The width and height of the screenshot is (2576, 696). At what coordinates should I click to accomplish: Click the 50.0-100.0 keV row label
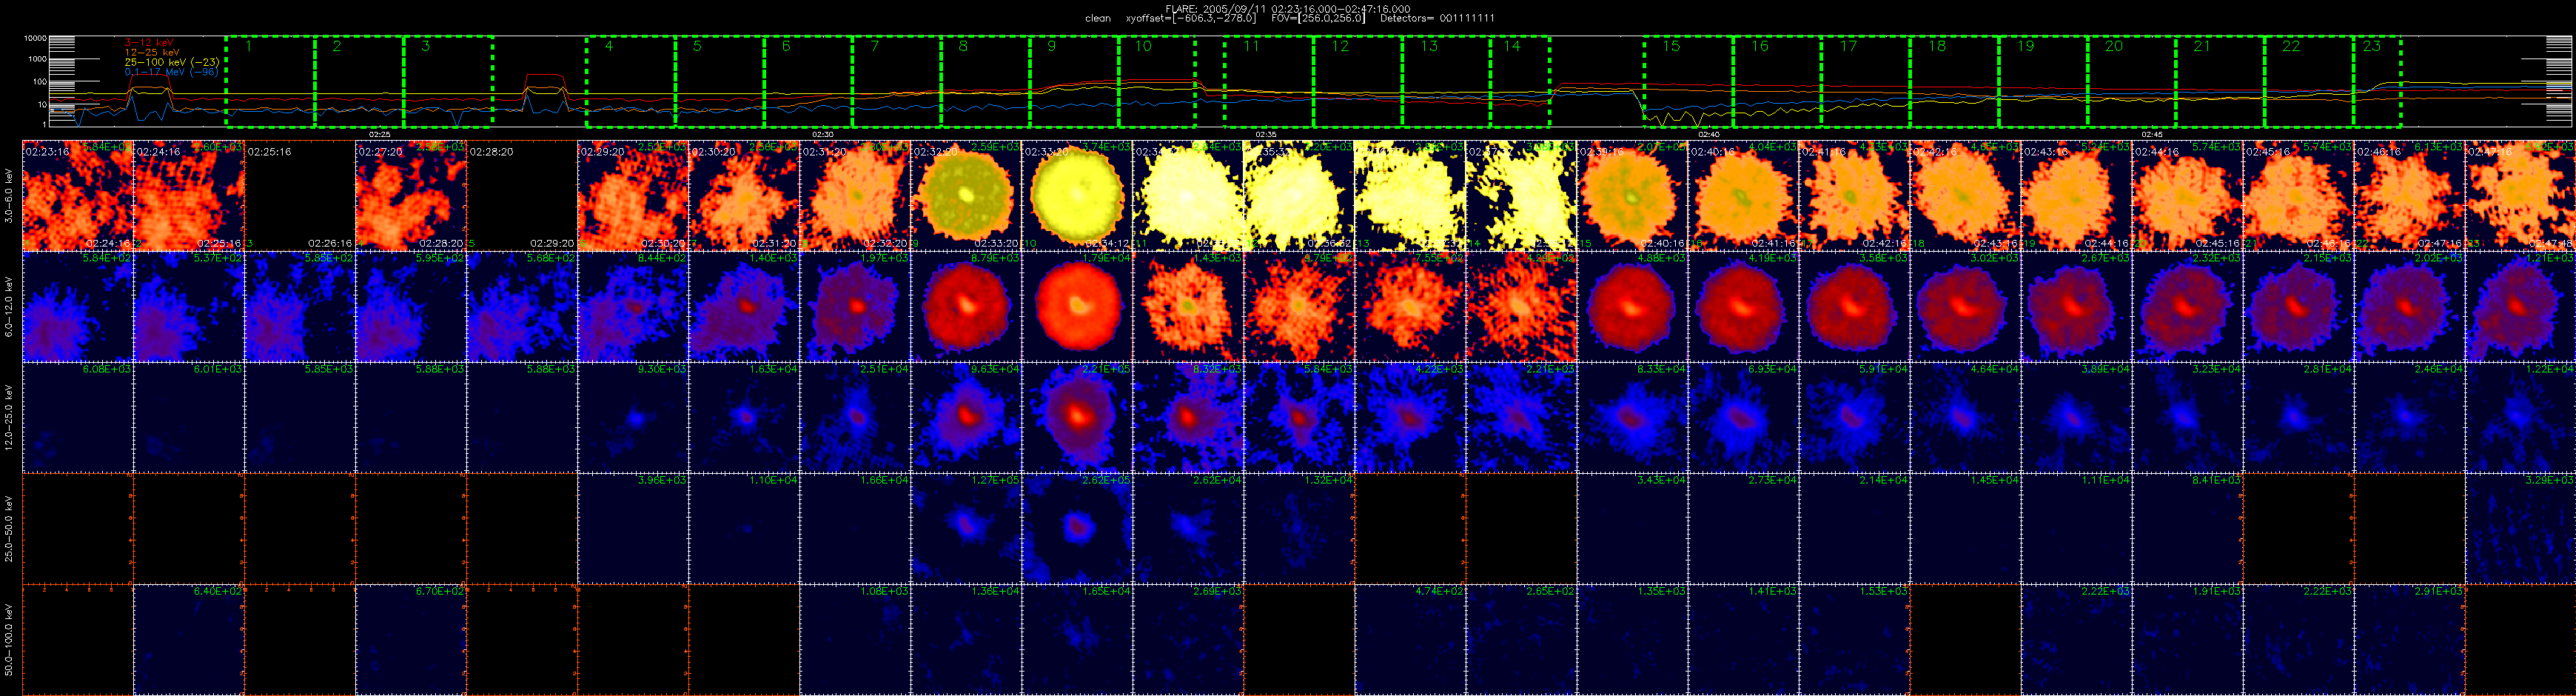[x=10, y=640]
